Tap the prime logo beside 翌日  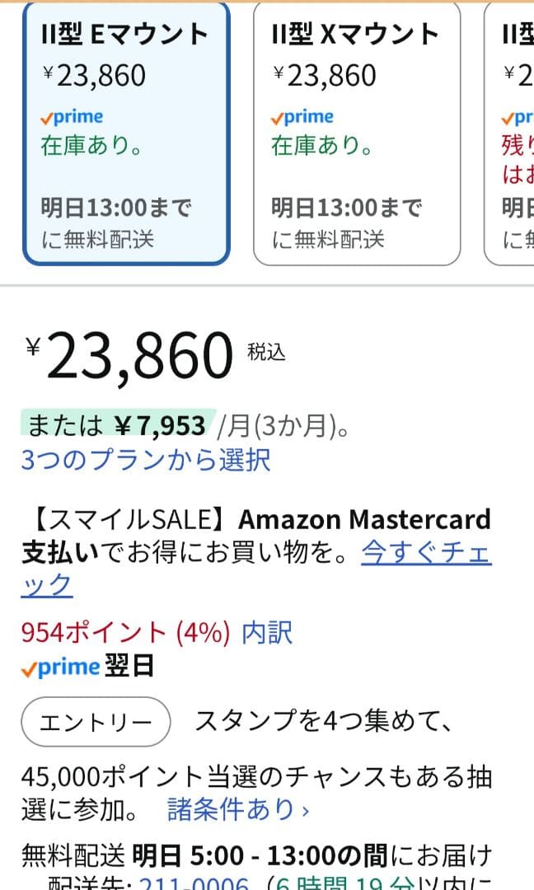(x=60, y=667)
